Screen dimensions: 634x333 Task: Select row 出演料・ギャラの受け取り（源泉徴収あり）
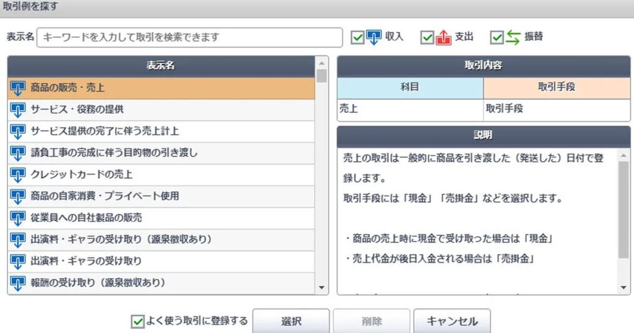click(x=161, y=240)
